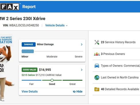140x105 pixels.
Task: Click the Fair value label
Action: click(x=31, y=84)
